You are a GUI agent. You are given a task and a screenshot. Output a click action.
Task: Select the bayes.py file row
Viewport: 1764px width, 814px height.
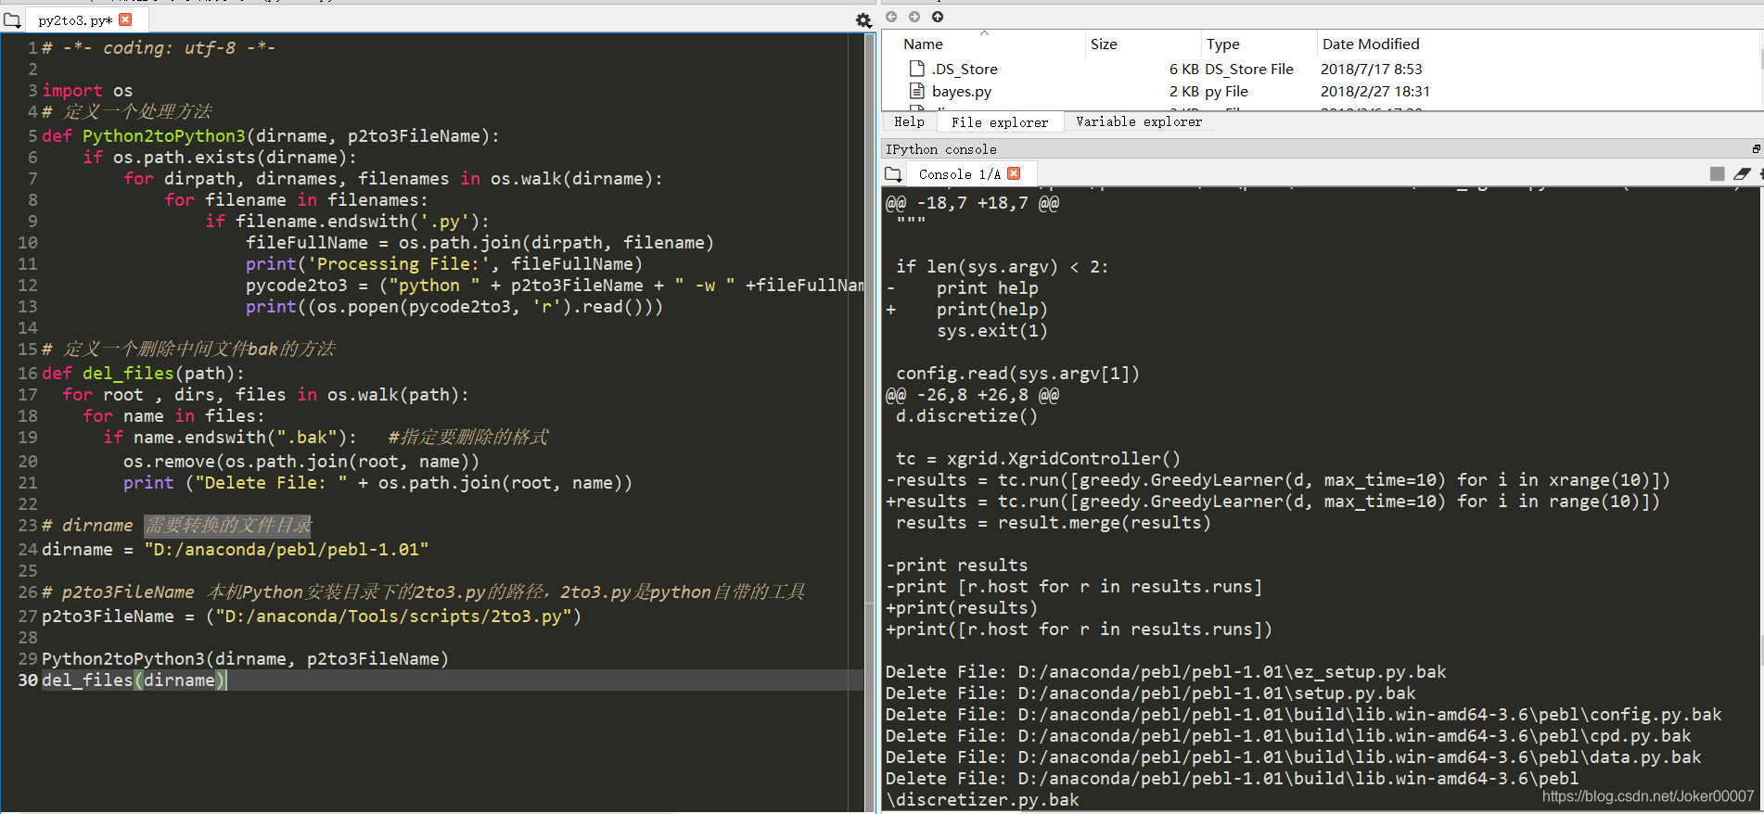point(1320,91)
